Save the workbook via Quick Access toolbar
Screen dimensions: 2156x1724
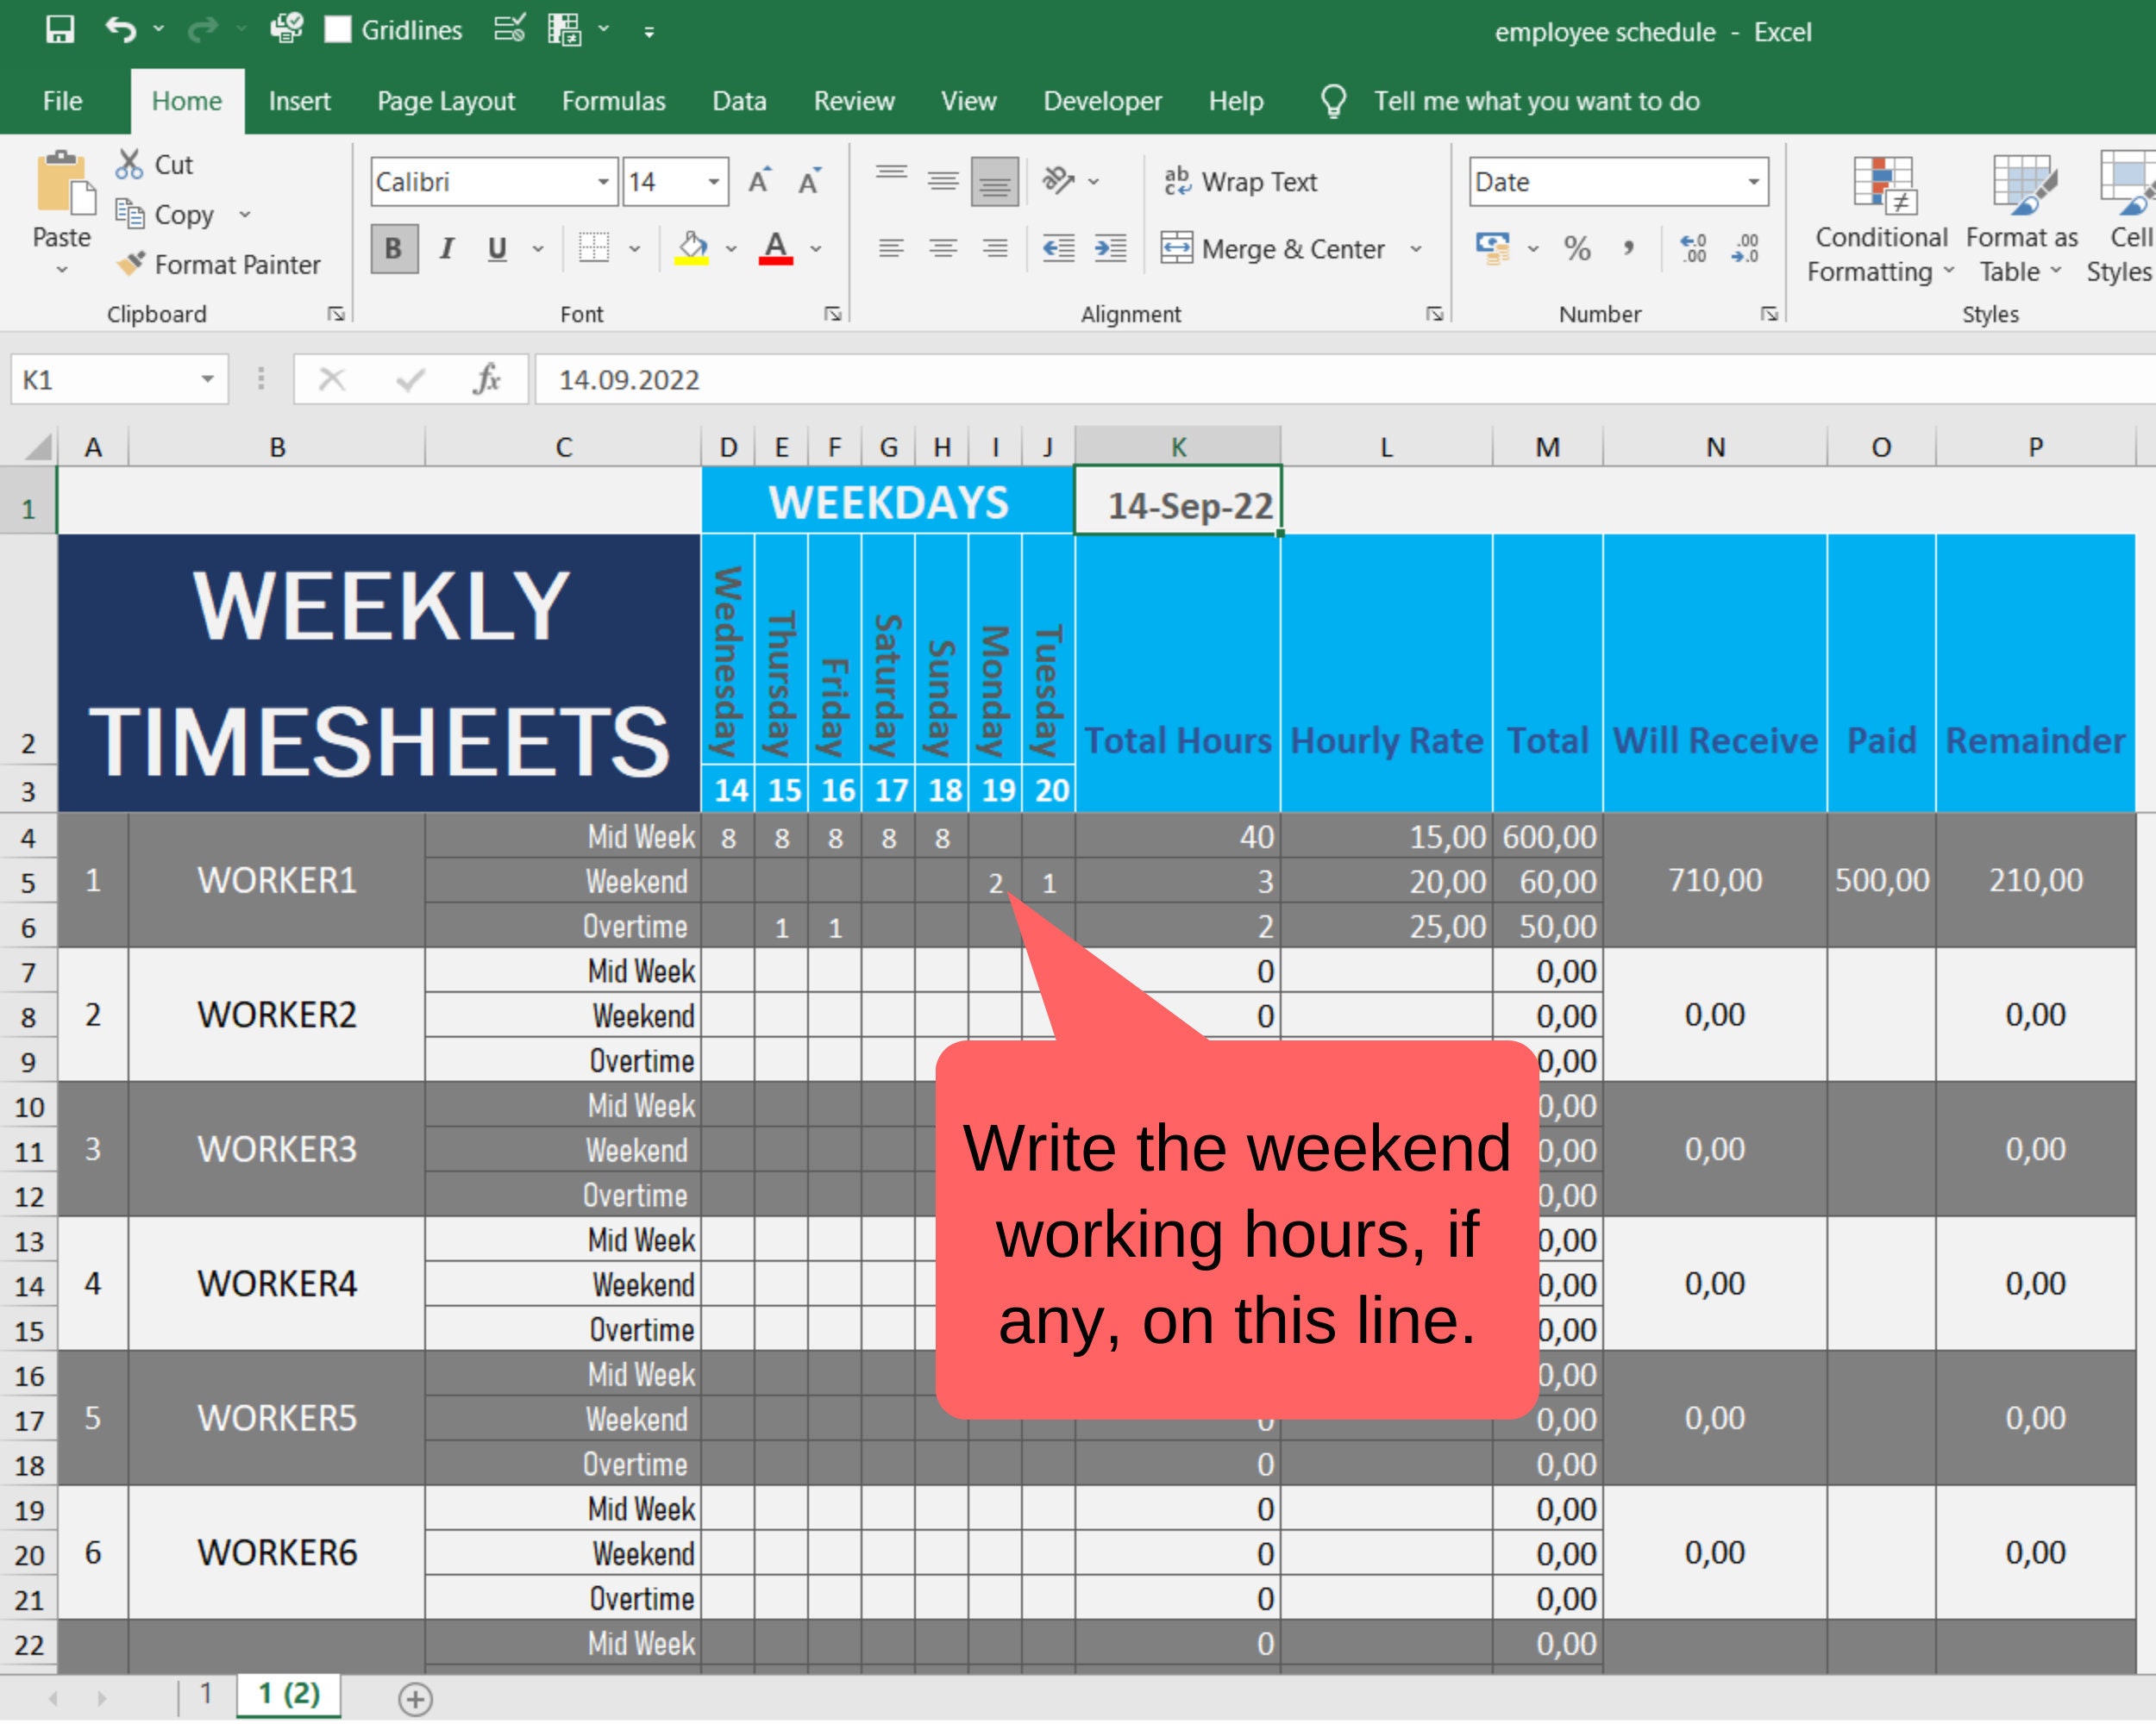click(60, 29)
